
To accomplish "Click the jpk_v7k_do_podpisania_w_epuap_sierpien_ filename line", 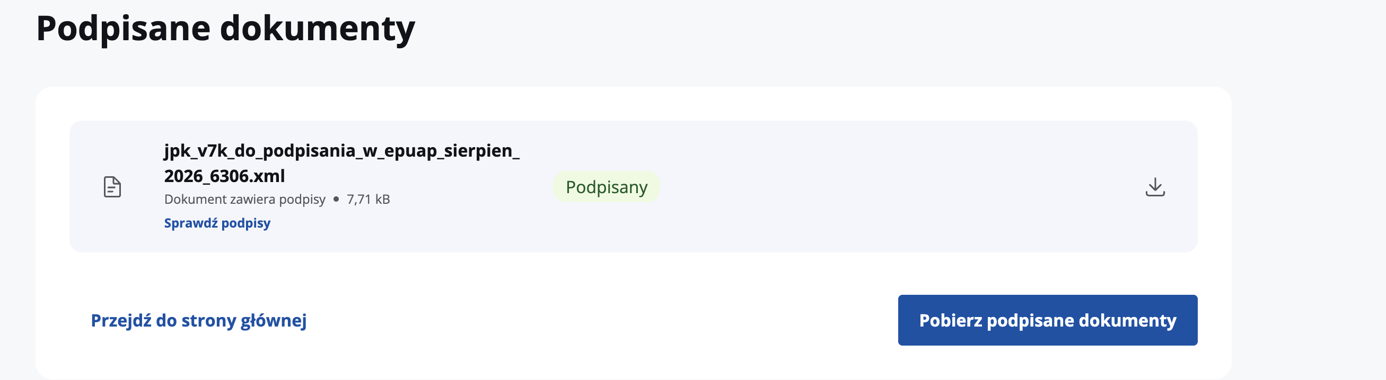I will click(341, 151).
